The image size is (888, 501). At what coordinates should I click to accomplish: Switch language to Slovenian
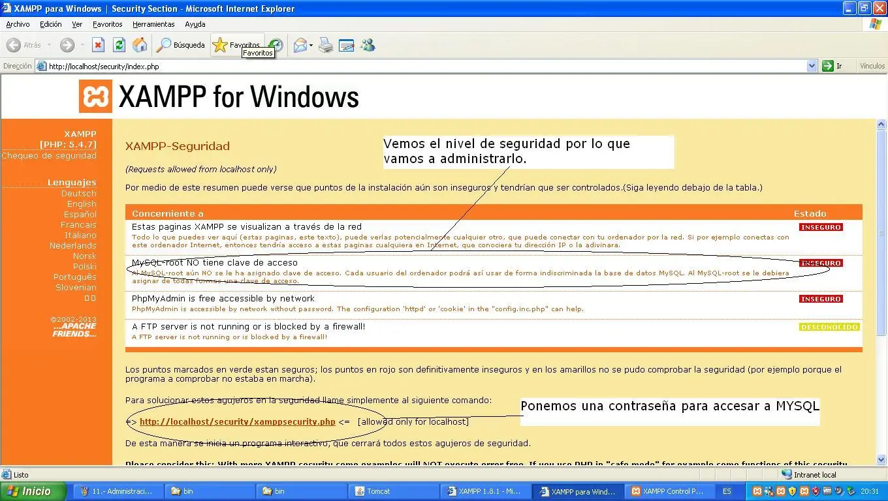pyautogui.click(x=76, y=288)
